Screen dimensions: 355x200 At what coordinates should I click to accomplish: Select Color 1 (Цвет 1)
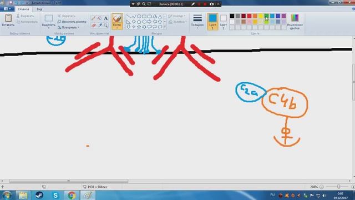[212, 22]
